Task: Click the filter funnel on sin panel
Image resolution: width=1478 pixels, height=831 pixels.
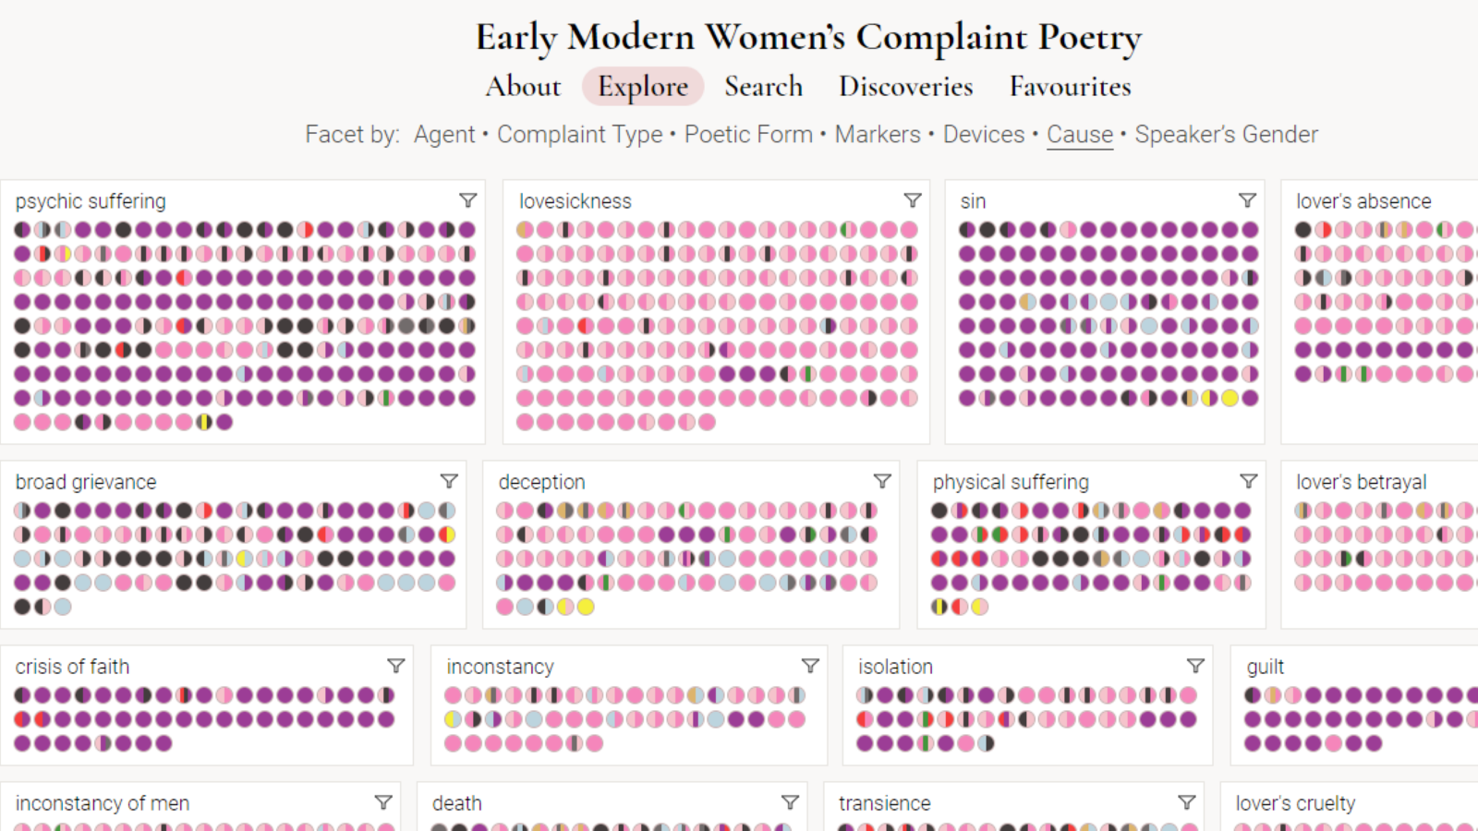Action: click(x=1247, y=200)
